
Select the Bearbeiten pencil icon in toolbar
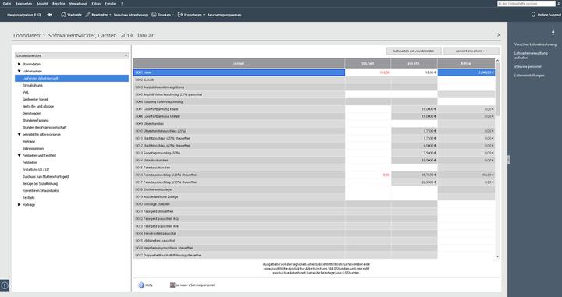[x=87, y=15]
